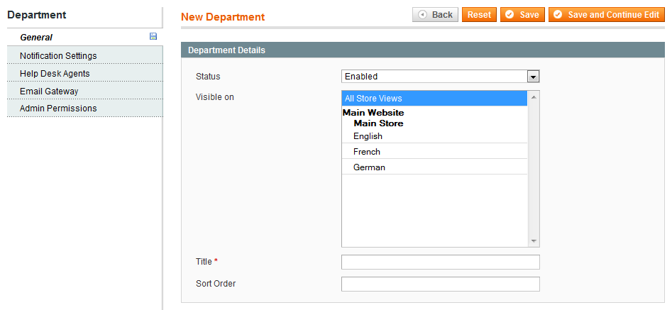The image size is (672, 310).
Task: Open Email Gateway tab
Action: (x=49, y=92)
